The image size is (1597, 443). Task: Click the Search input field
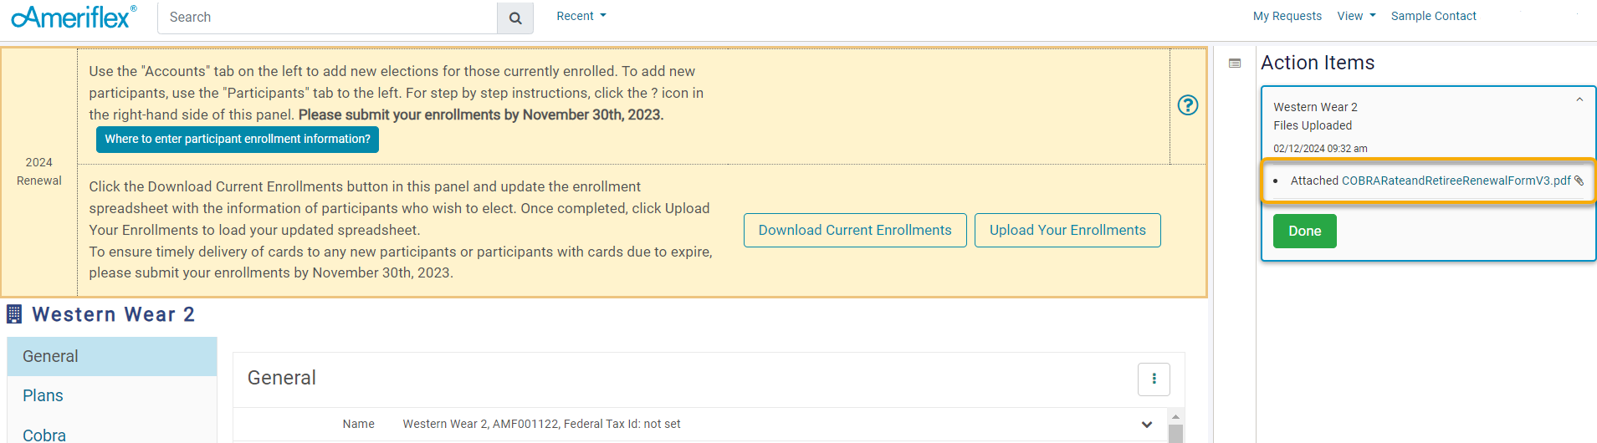click(x=327, y=18)
